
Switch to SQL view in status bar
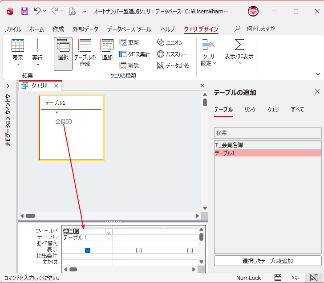296,278
